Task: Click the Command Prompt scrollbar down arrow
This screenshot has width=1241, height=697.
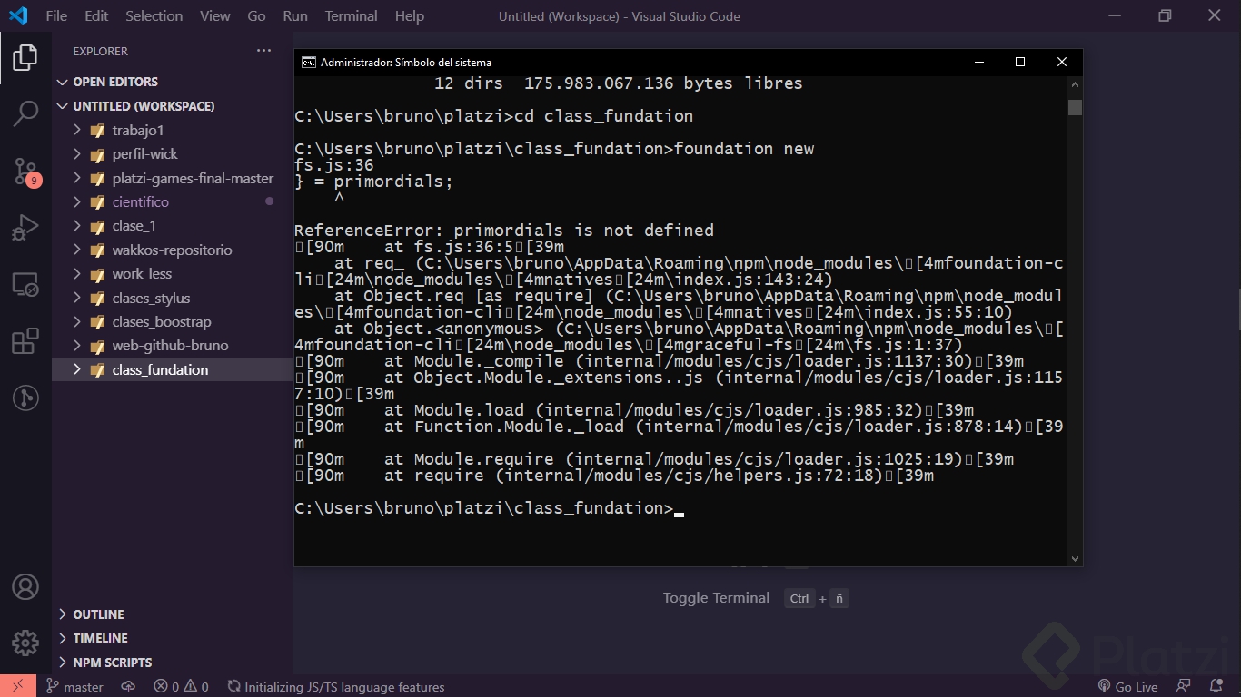Action: click(x=1075, y=558)
